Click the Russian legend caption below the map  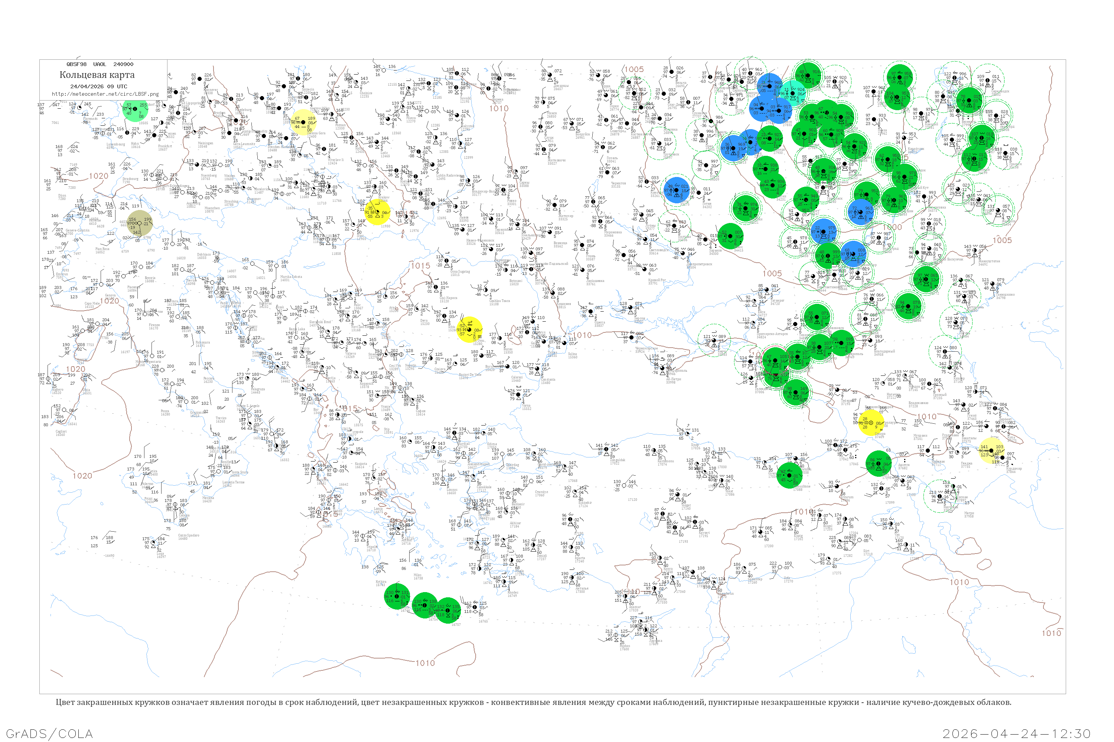(x=533, y=702)
